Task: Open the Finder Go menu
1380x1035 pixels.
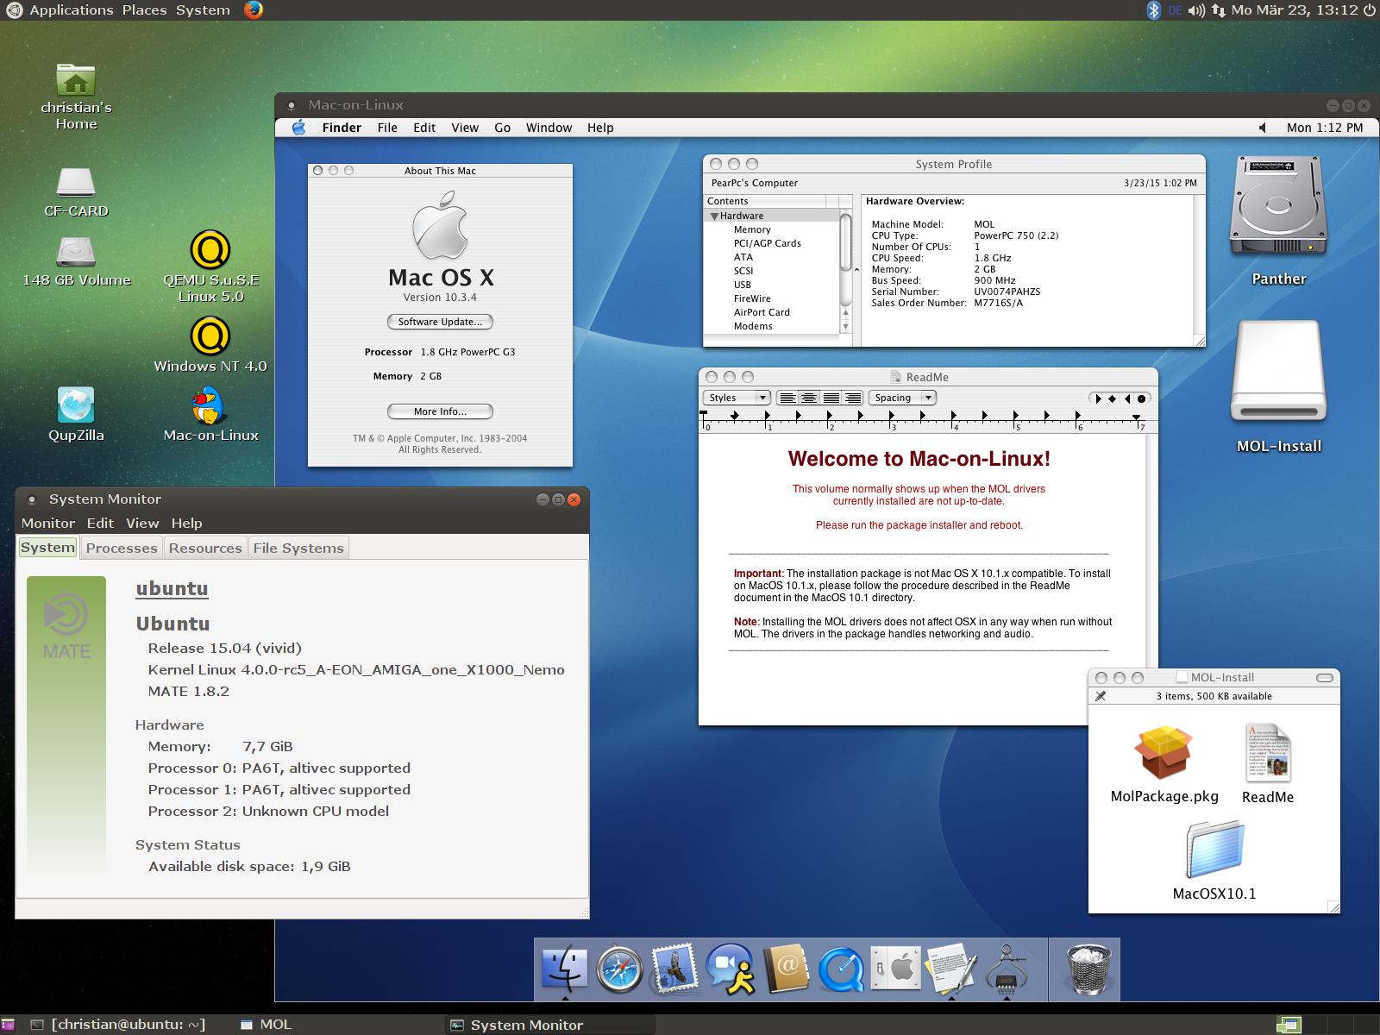Action: [502, 128]
